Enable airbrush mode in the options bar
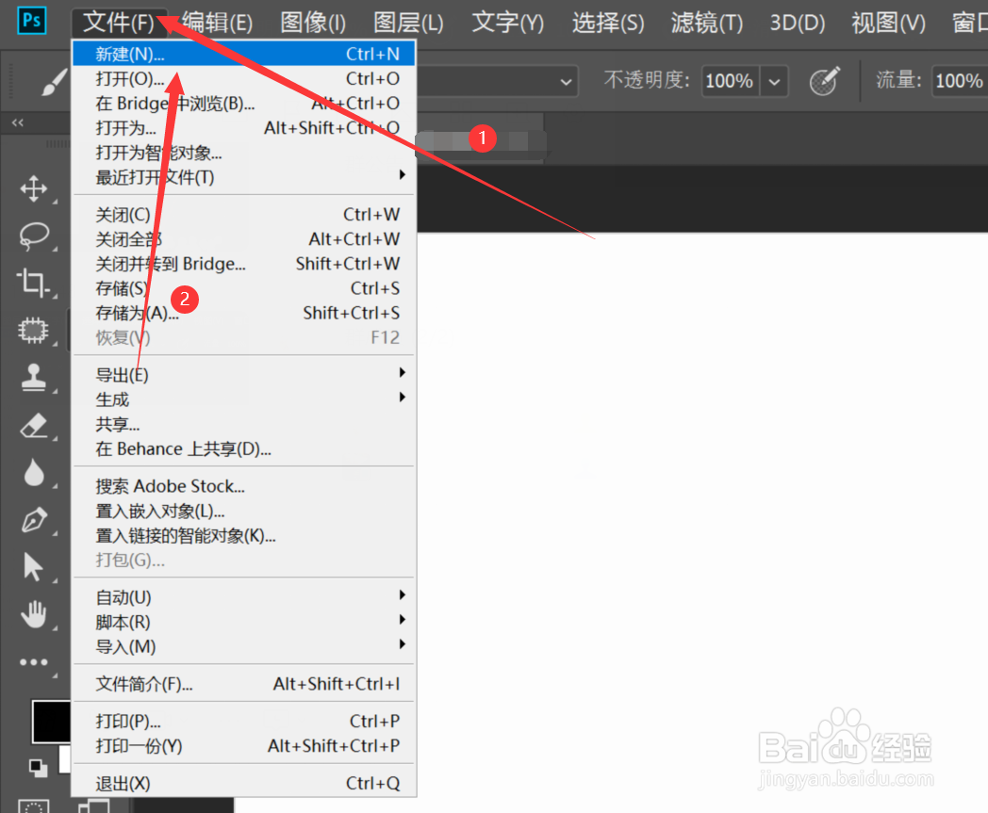Image resolution: width=988 pixels, height=813 pixels. coord(824,81)
